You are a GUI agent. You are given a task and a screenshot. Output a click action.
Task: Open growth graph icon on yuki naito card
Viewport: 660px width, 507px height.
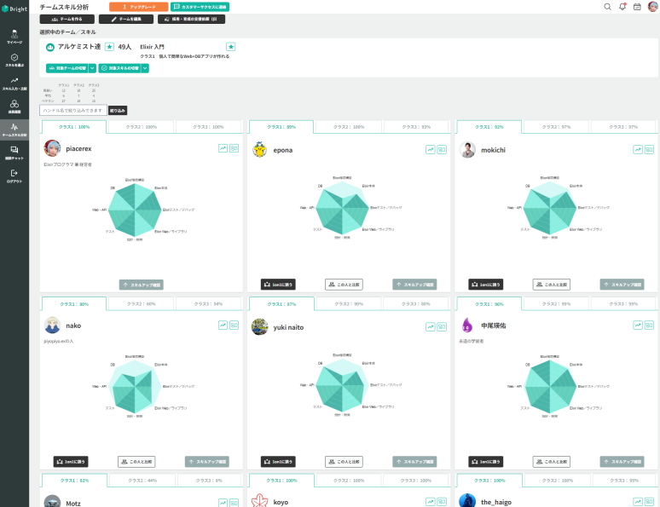430,326
